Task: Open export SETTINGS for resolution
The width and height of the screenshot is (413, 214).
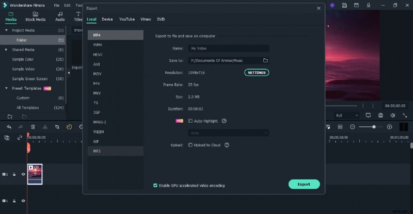Action: pos(257,73)
